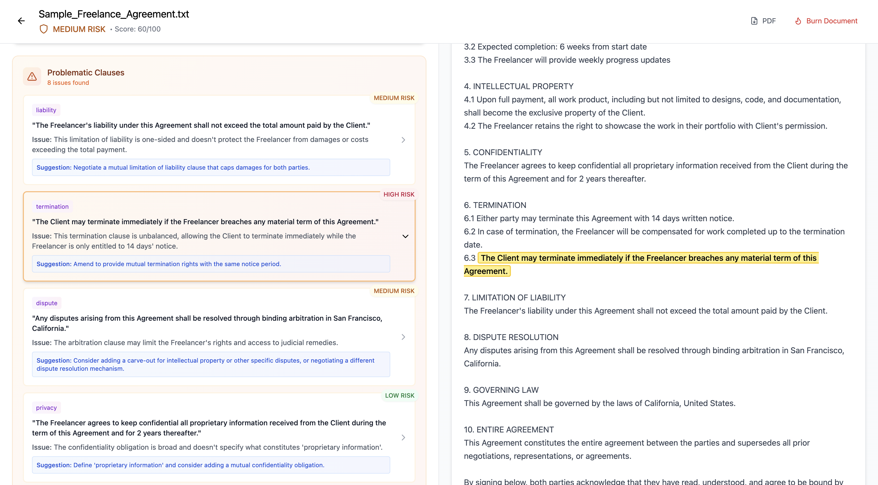The image size is (878, 485).
Task: Click clause 4.1 about work product ownership
Action: 652,106
